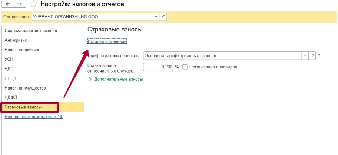Open the Организация dropdown arrow
Screen dimensions: 338x155
156,17
